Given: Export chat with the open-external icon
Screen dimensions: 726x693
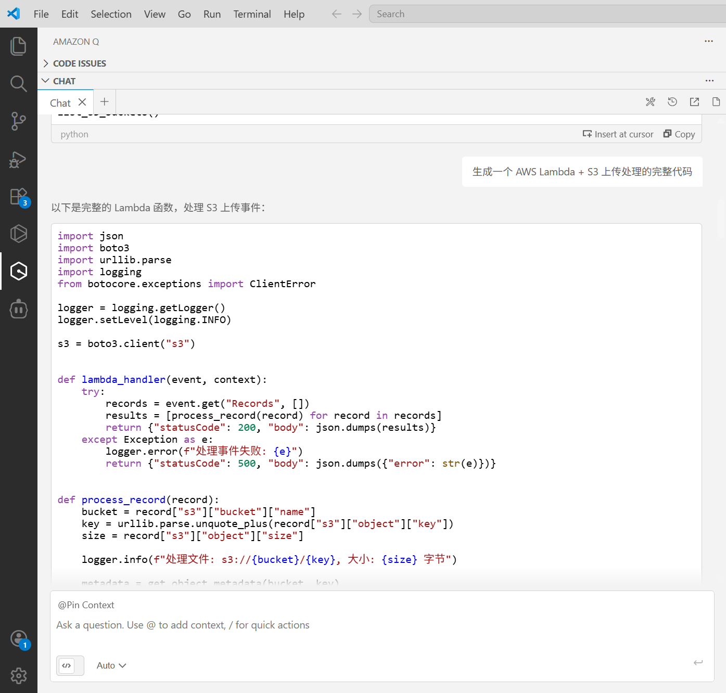Looking at the screenshot, I should coord(694,102).
